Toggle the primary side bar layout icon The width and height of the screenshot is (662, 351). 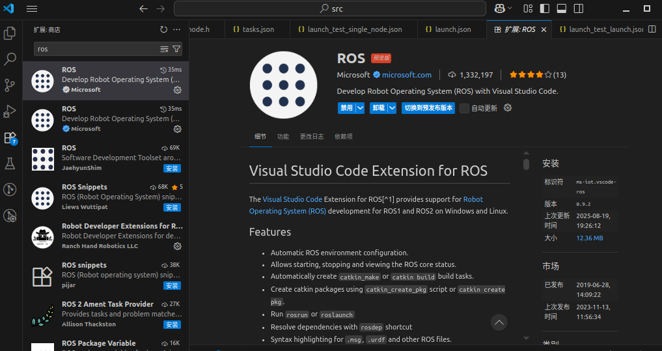pos(545,8)
